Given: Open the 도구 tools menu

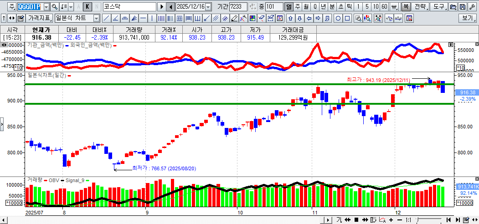Looking at the screenshot, I should (x=438, y=7).
